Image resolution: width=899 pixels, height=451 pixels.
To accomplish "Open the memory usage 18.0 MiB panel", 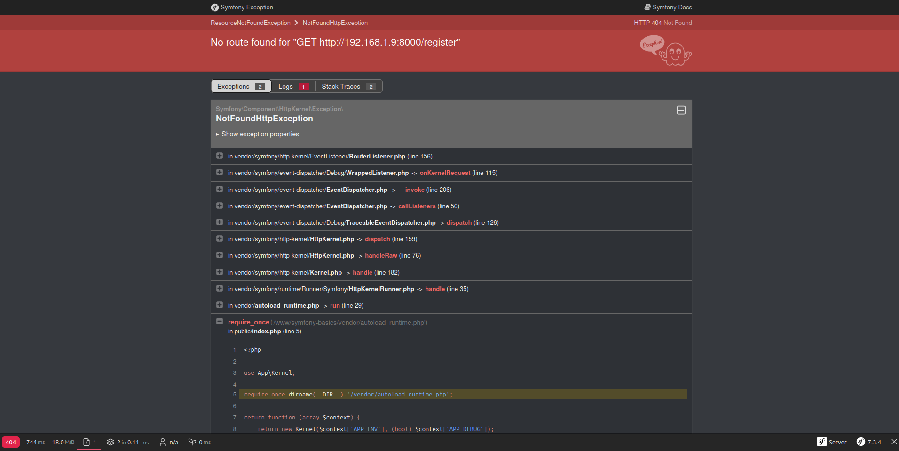I will click(63, 442).
